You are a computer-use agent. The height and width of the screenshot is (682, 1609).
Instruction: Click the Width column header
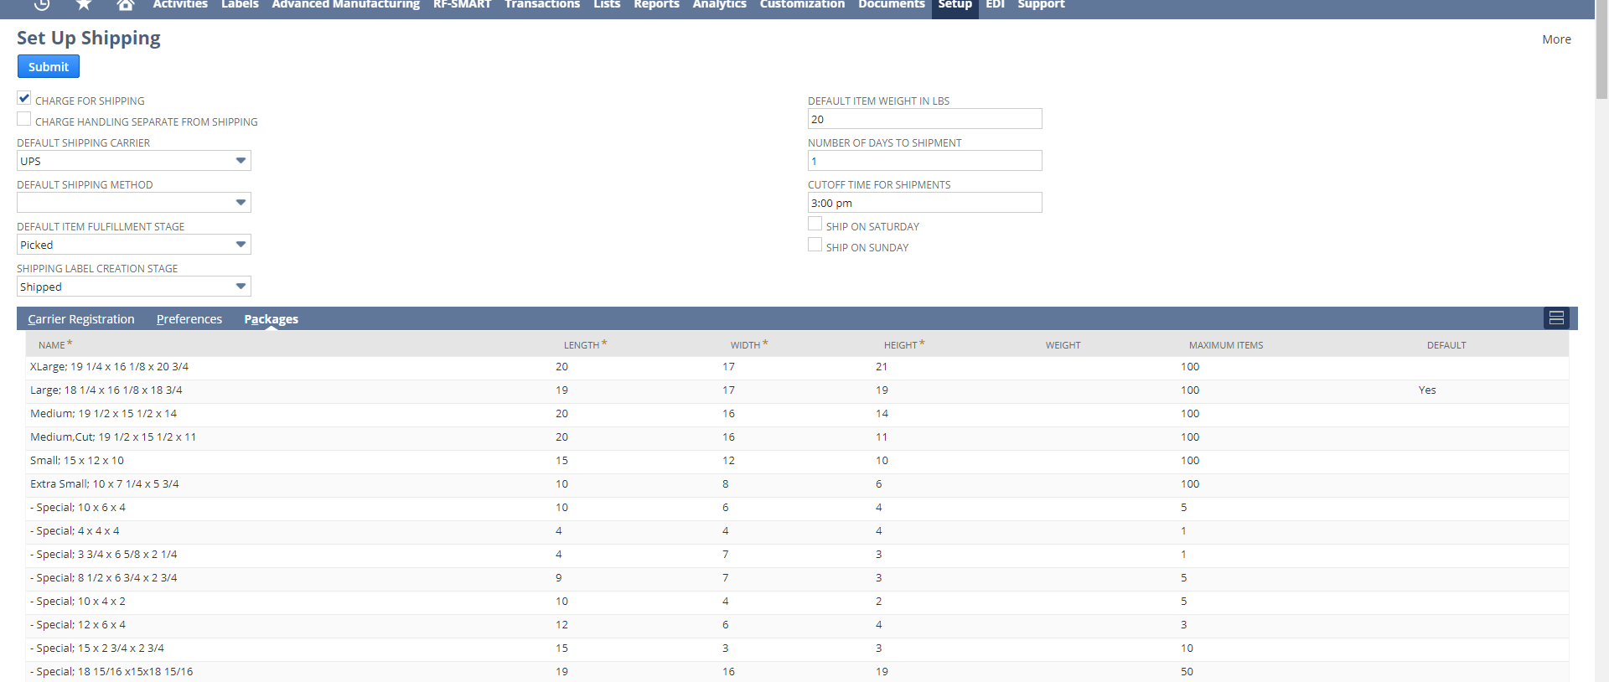pos(748,344)
